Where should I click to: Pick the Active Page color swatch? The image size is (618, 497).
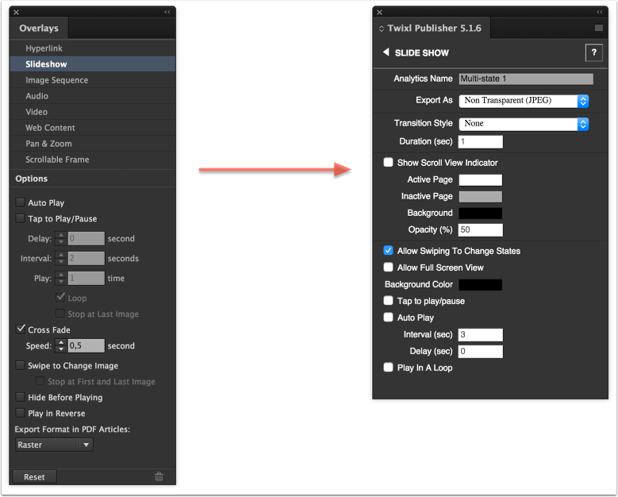click(x=481, y=180)
